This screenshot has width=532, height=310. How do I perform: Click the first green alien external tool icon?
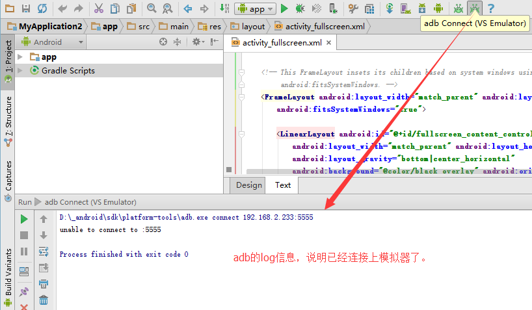point(459,8)
